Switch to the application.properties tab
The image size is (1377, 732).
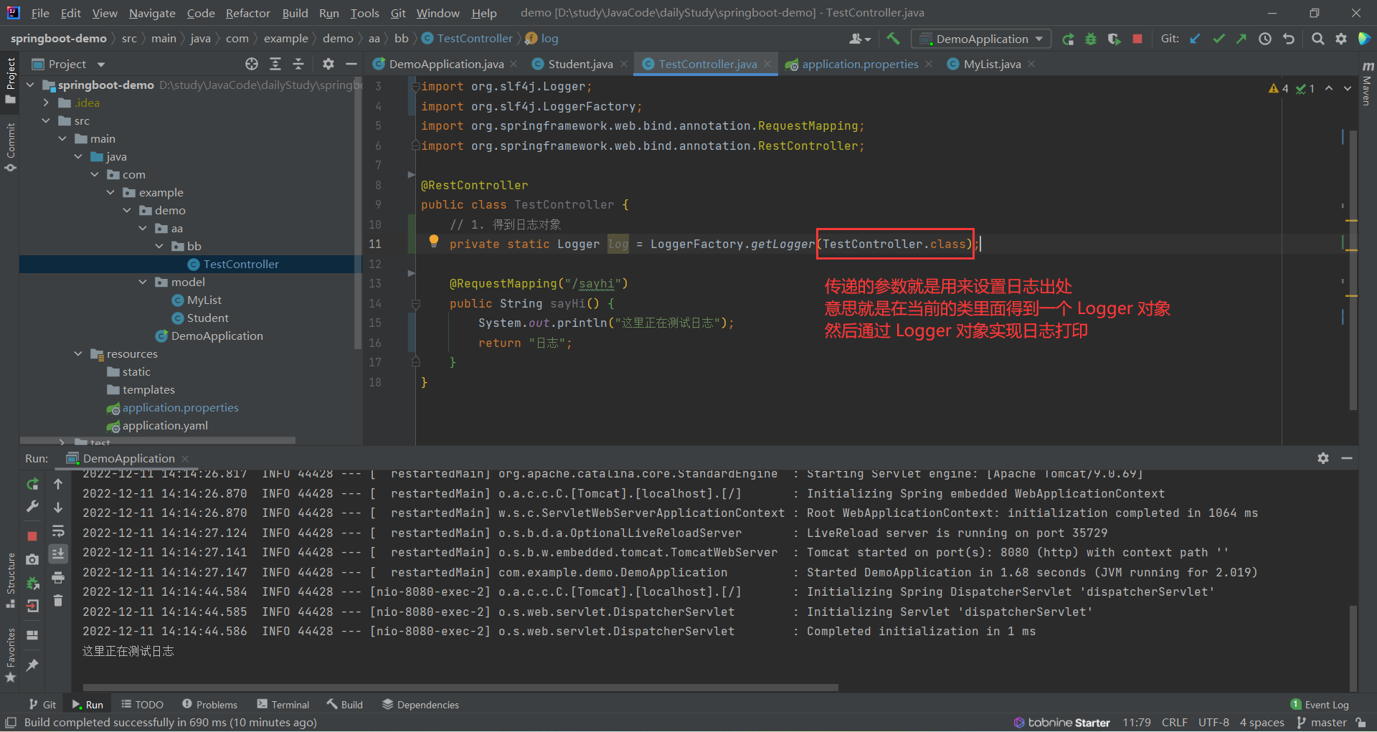[x=859, y=65]
